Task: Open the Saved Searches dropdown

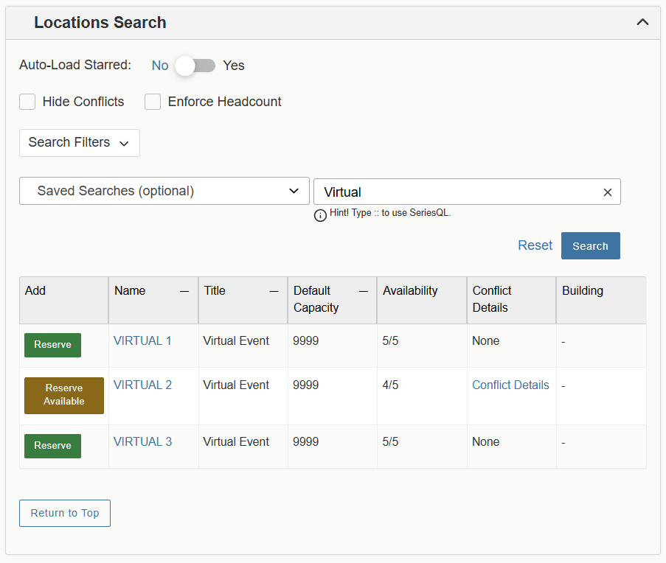Action: (164, 191)
